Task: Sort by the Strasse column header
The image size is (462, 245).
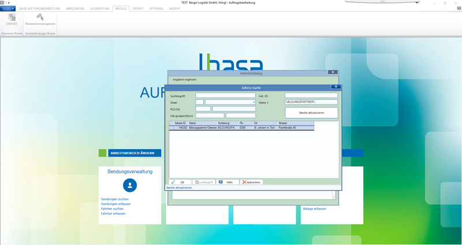Action: [x=296, y=123]
